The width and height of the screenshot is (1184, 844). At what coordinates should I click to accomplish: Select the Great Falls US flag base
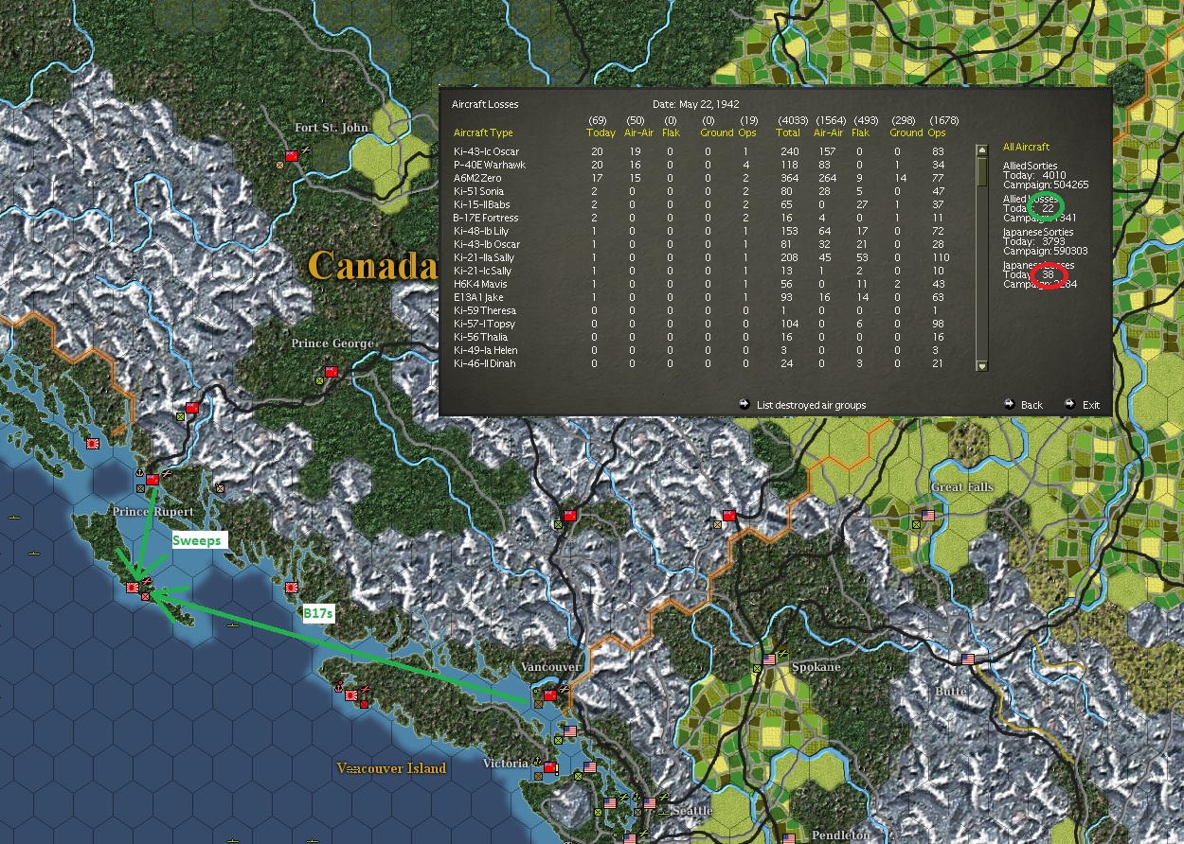tap(928, 516)
